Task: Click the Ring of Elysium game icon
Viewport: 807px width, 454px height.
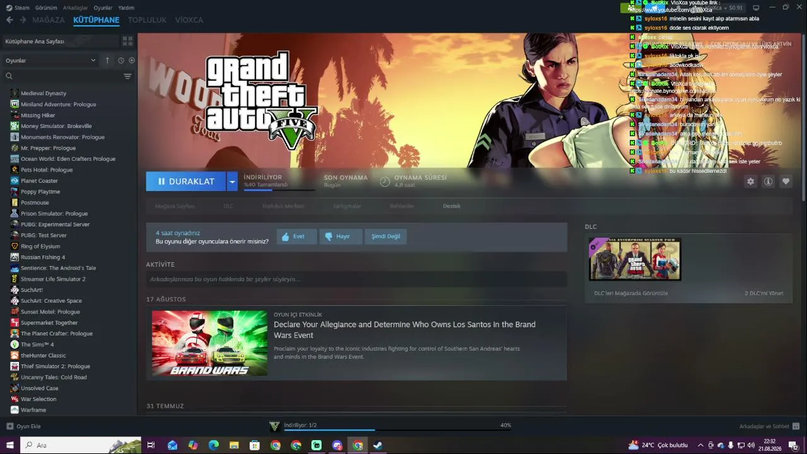Action: click(x=15, y=246)
